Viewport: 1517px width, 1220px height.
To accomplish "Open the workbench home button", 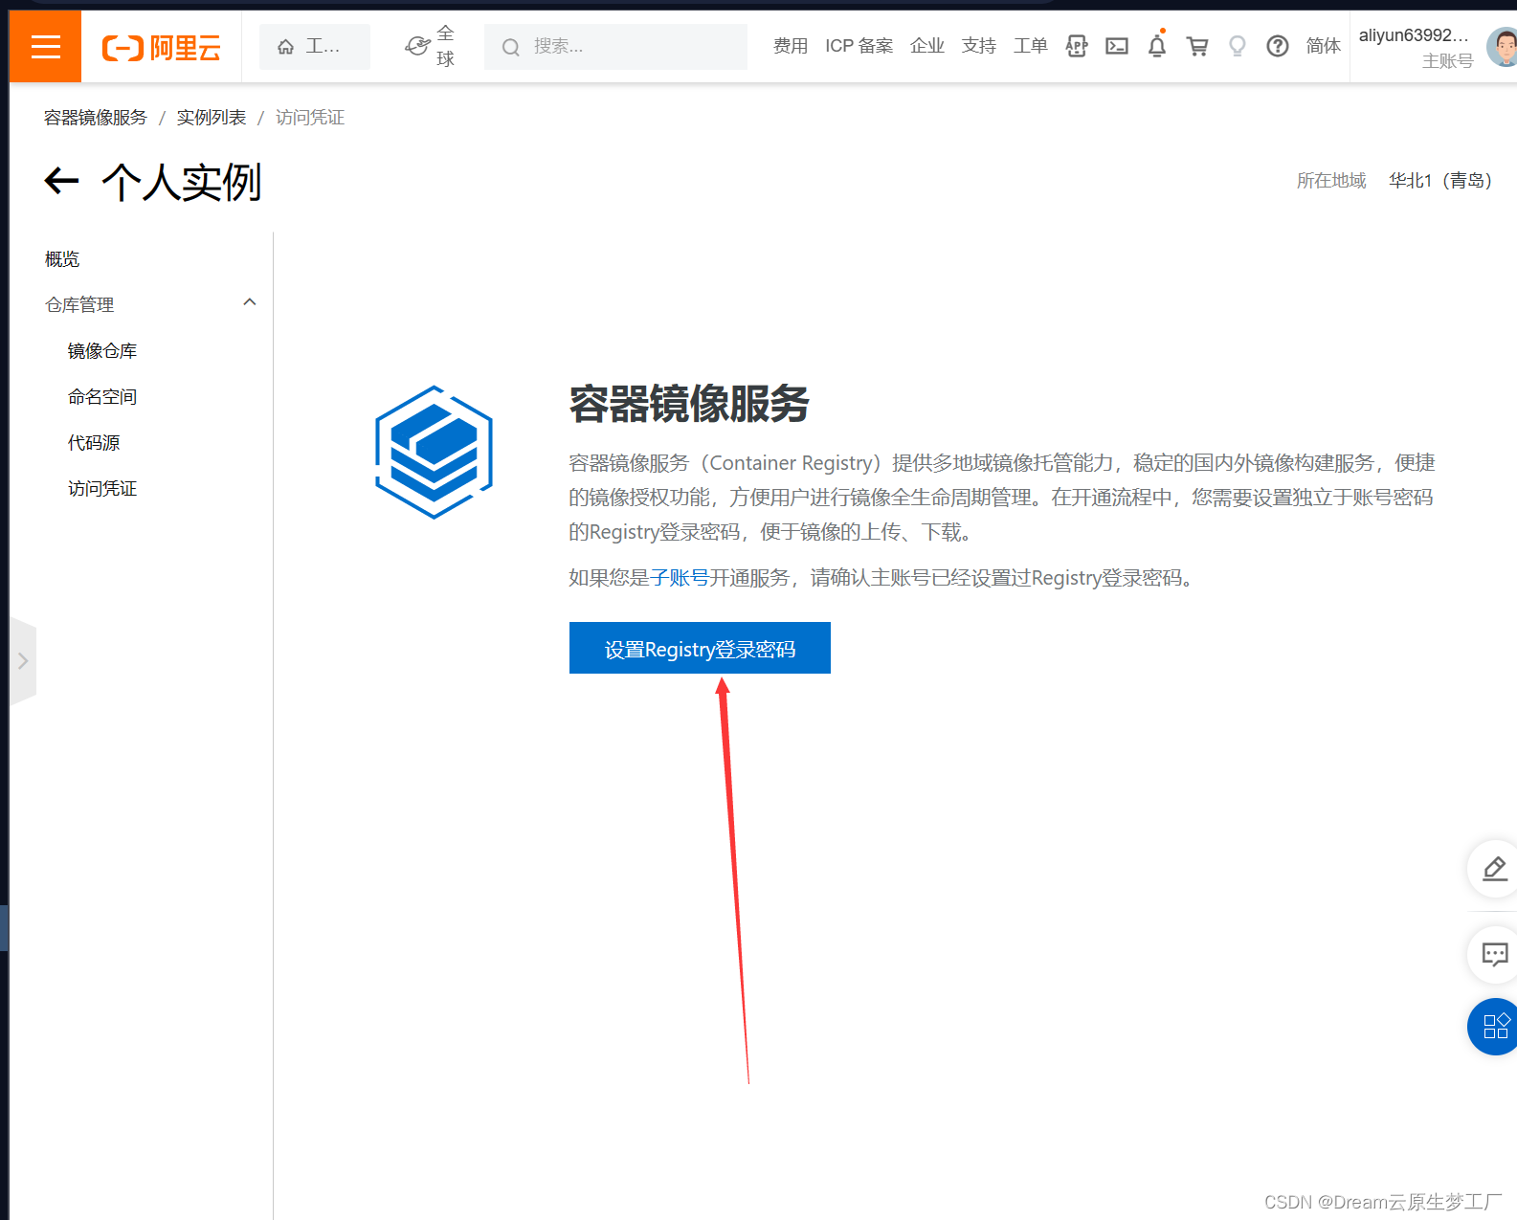I will pos(314,46).
